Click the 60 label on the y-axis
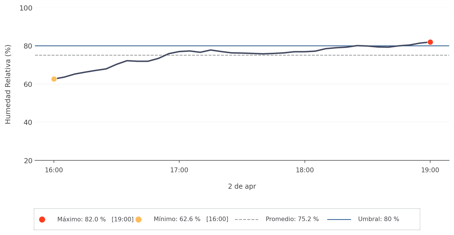This screenshot has height=235, width=454. (x=28, y=85)
